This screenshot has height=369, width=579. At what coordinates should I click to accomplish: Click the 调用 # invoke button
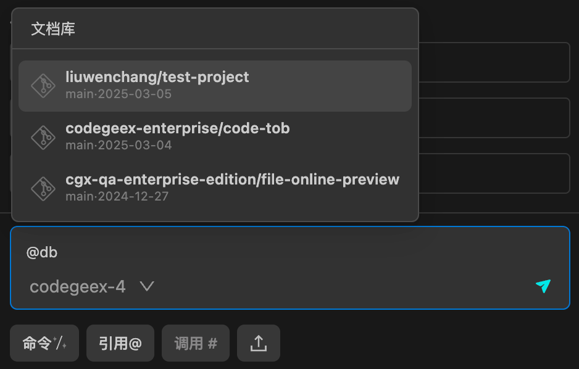pos(196,343)
